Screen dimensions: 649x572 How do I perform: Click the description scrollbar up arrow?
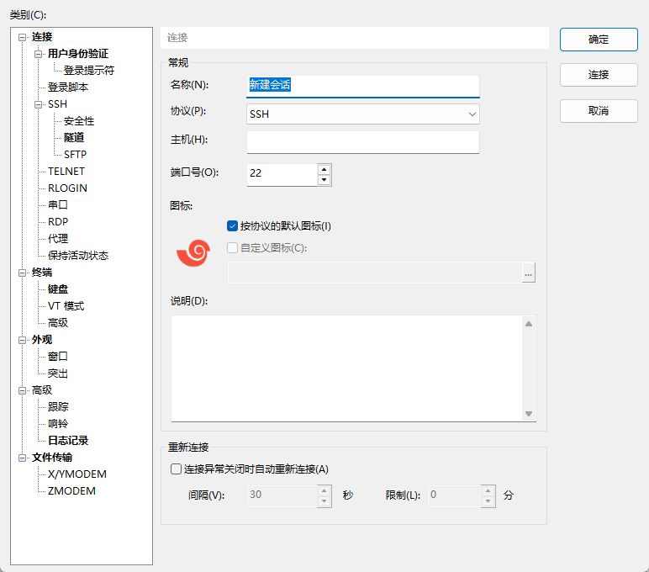(529, 324)
